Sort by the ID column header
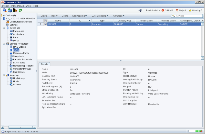This screenshot has width=205, height=134. click(x=80, y=21)
